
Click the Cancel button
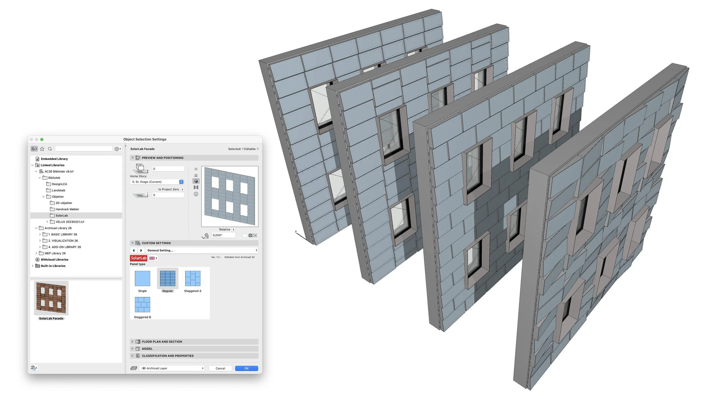[220, 368]
